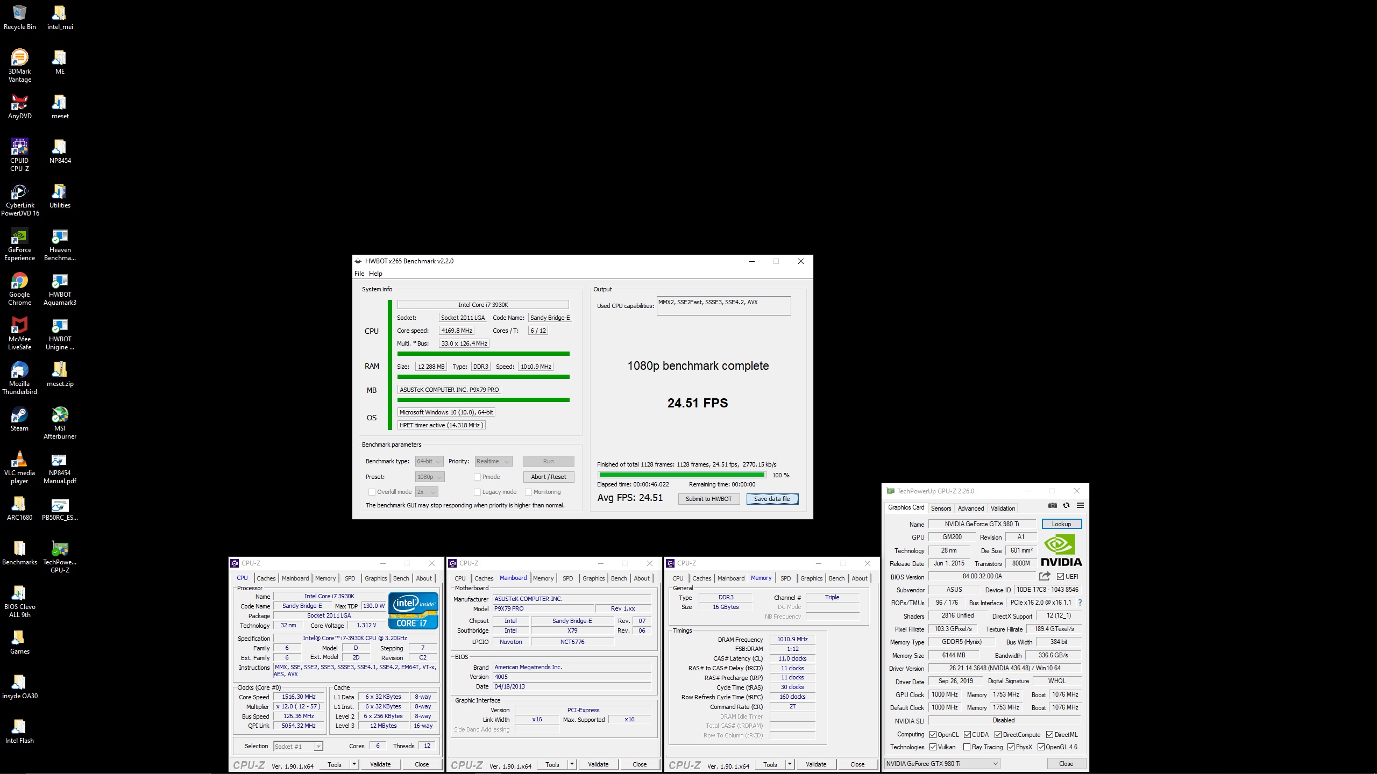Click Submit to HWBOT button
Viewport: 1377px width, 774px height.
(x=708, y=499)
